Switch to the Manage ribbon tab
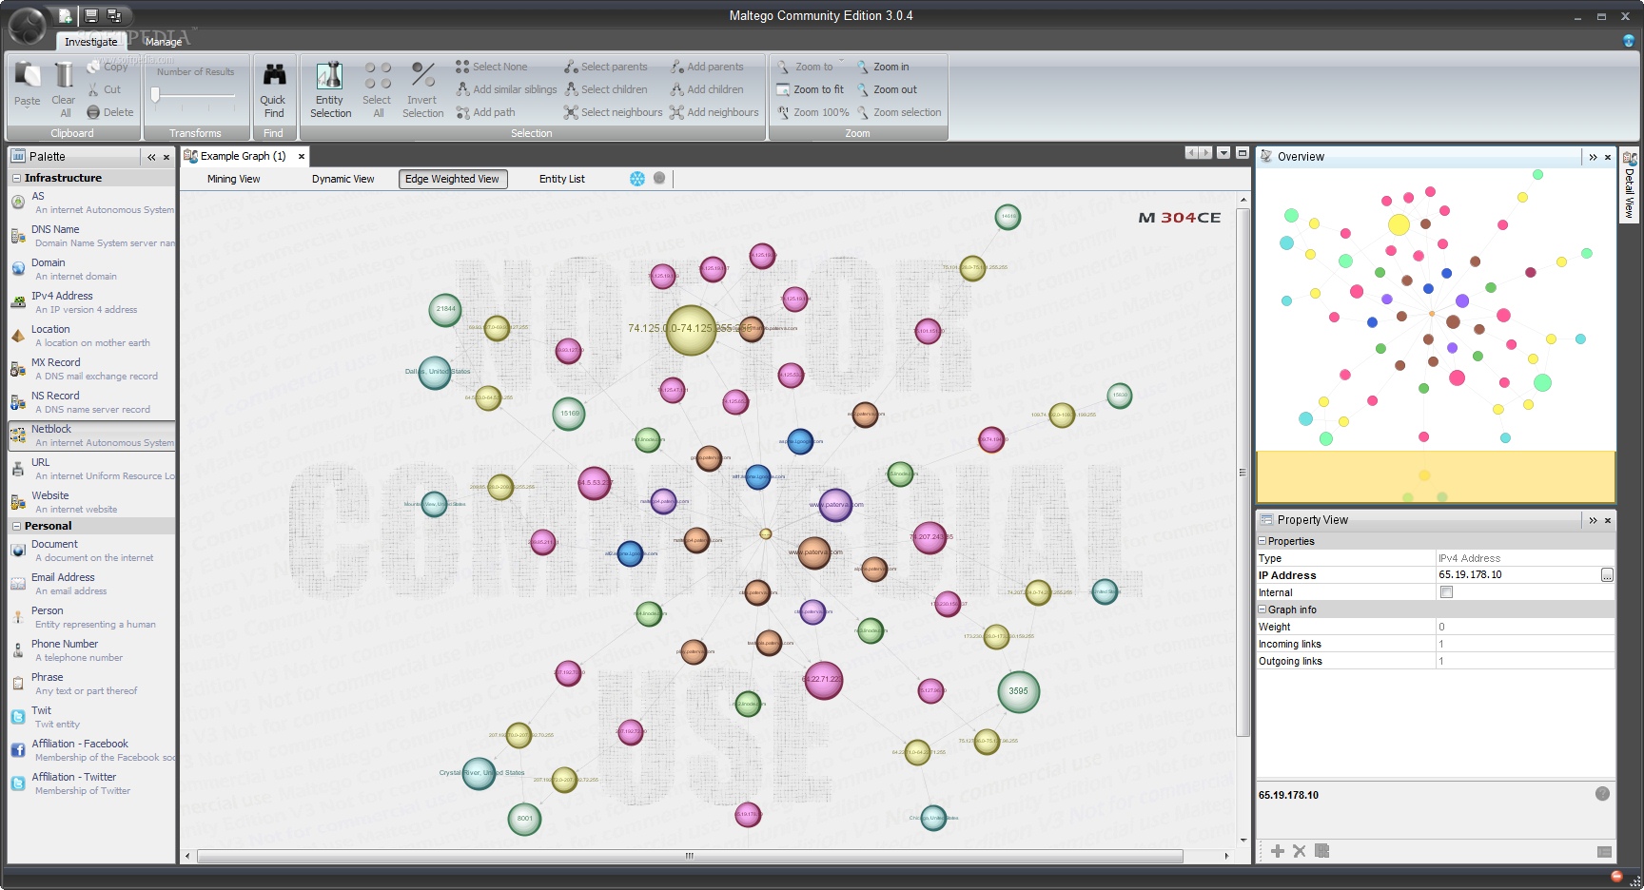The image size is (1644, 890). [x=164, y=42]
